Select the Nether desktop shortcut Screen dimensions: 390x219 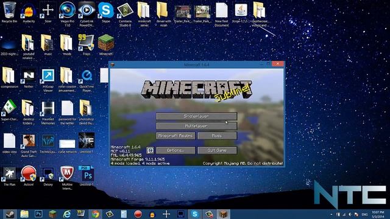point(29,77)
